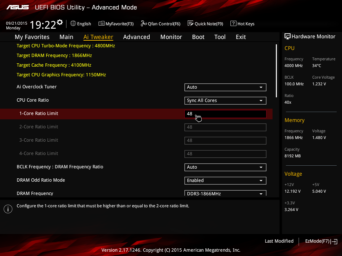The width and height of the screenshot is (342, 256).
Task: Click the +5V reading 5.040 V
Action: click(319, 191)
